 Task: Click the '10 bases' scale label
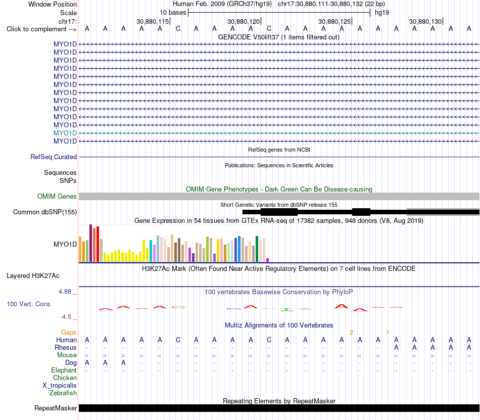(173, 13)
